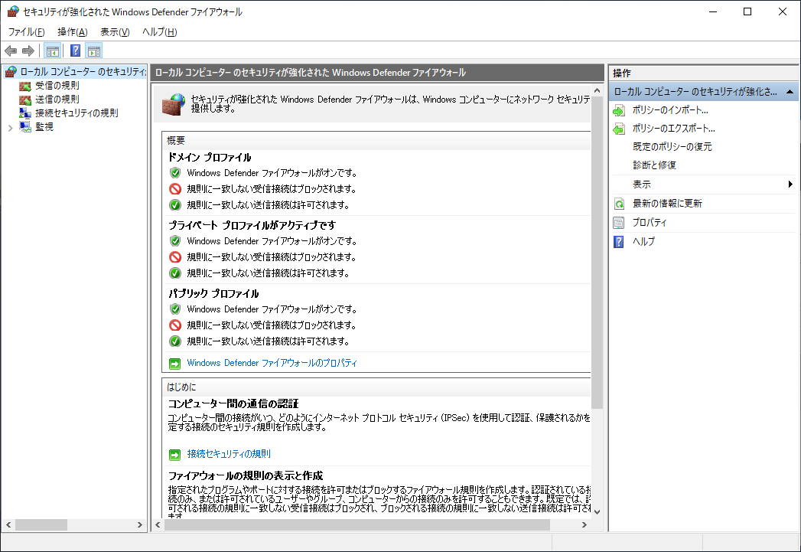Screen dimensions: 801x552
Task: Select 最新の情報に更新 action text
Action: [668, 204]
